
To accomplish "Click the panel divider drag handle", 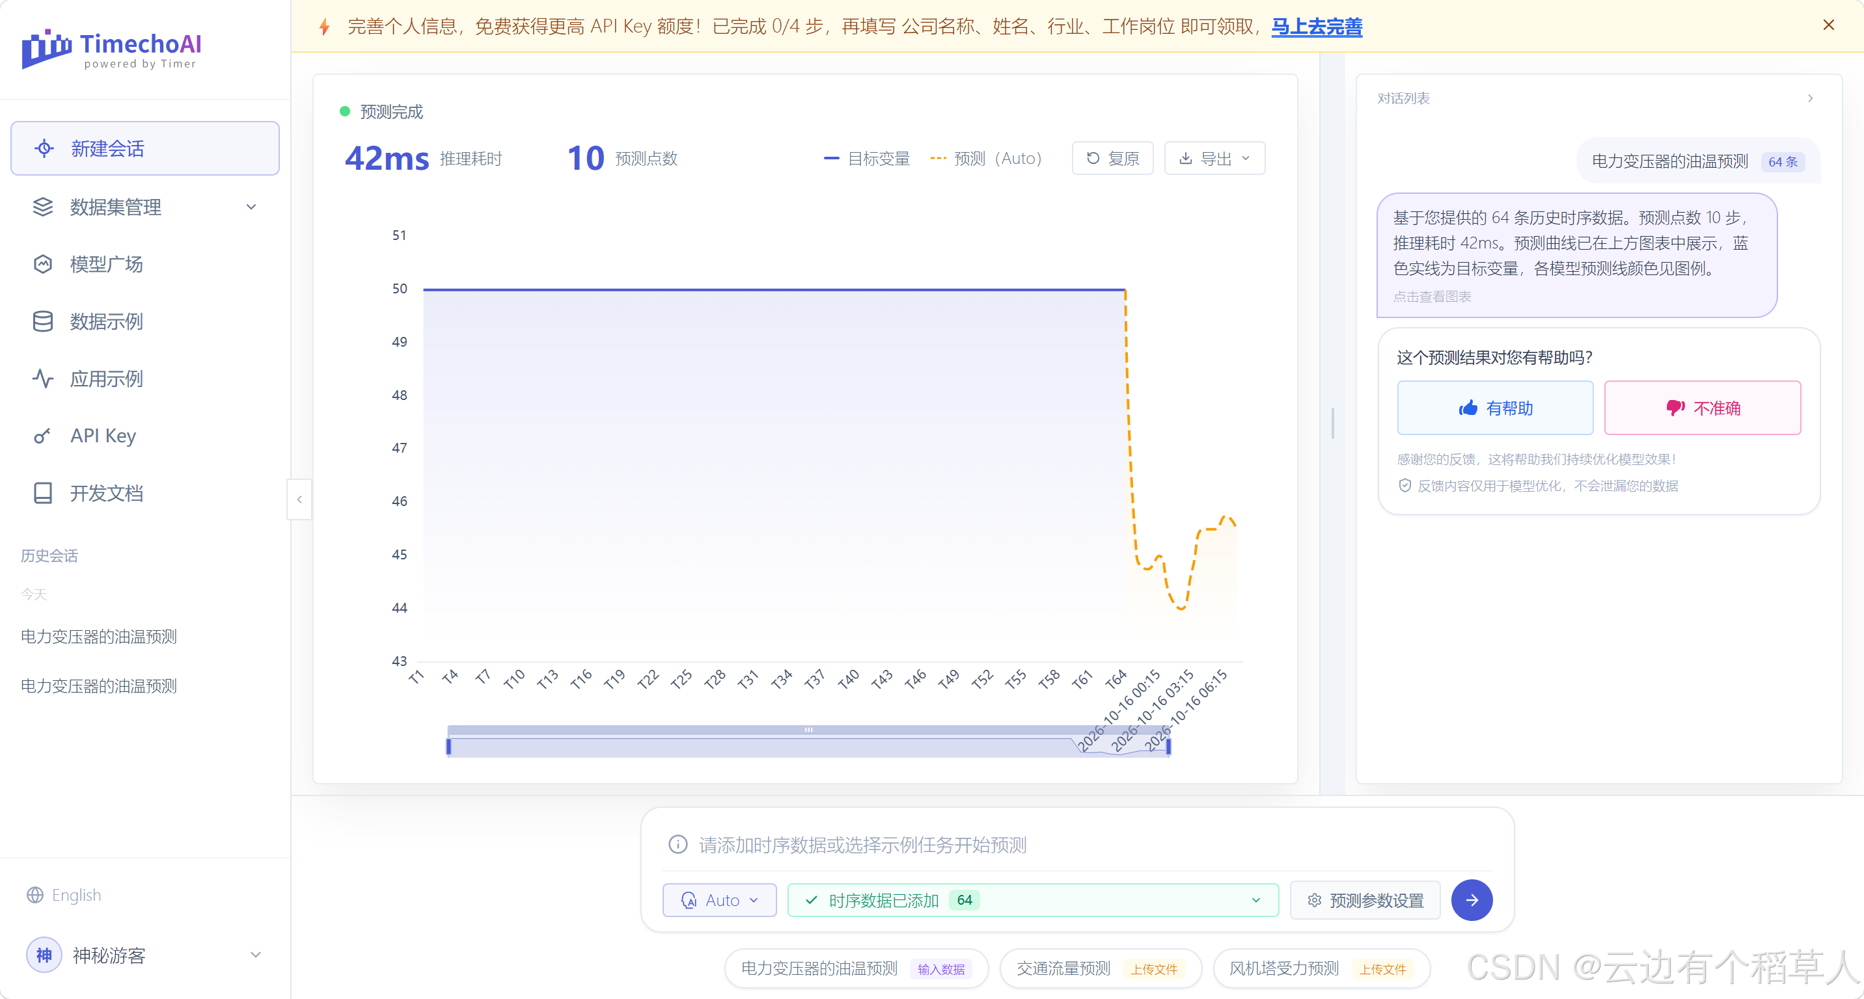I will click(x=1332, y=423).
